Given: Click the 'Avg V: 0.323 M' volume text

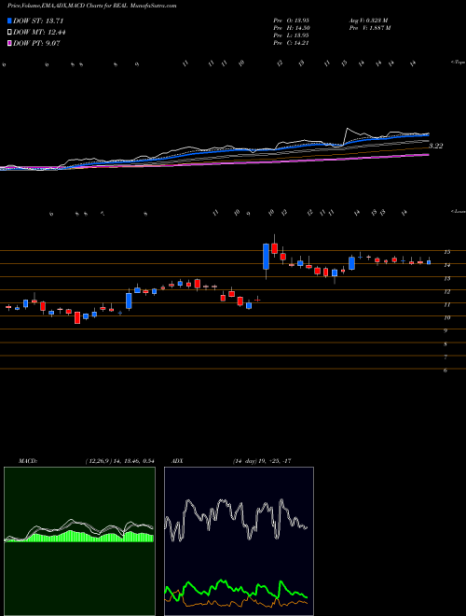Looking at the screenshot, I should click(367, 20).
